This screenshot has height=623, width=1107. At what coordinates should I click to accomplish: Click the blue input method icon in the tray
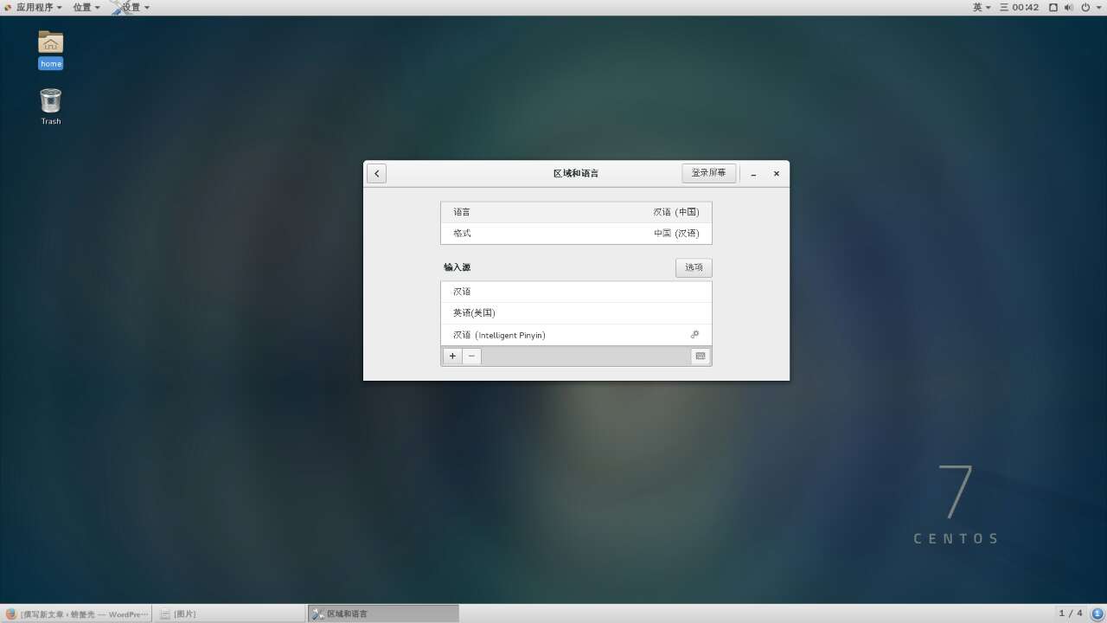click(1097, 613)
